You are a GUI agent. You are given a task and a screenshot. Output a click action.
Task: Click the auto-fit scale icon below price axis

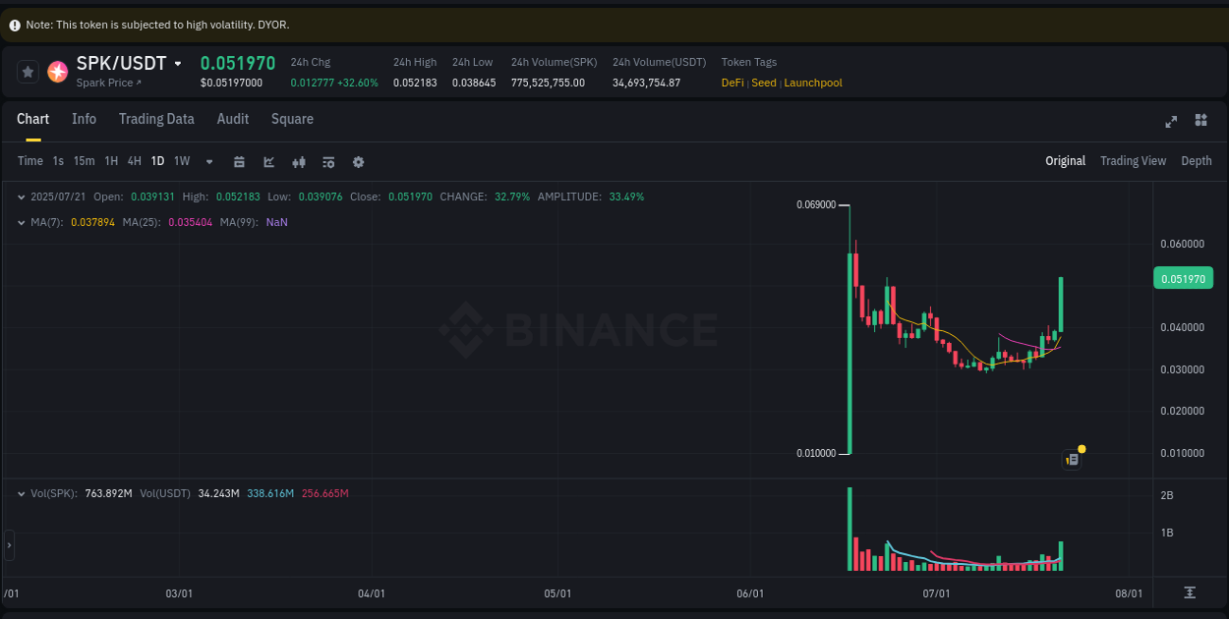tap(1190, 593)
